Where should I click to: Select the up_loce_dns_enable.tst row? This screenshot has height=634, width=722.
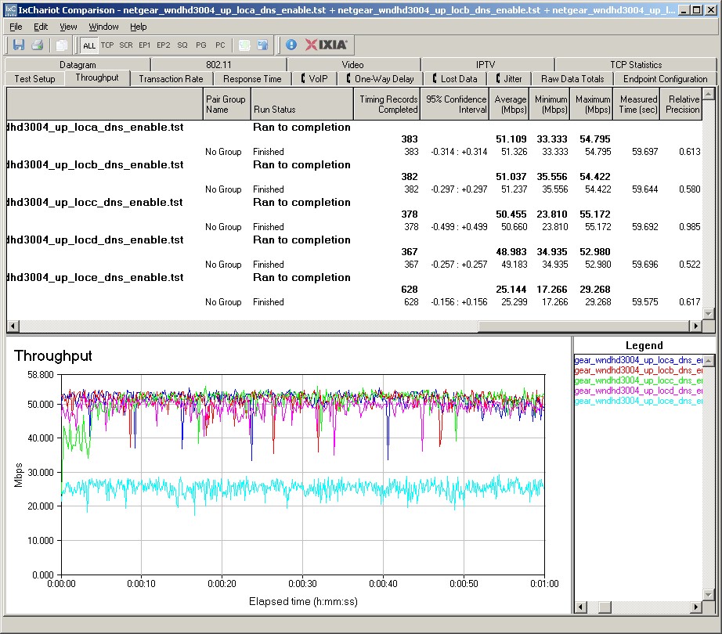click(354, 277)
